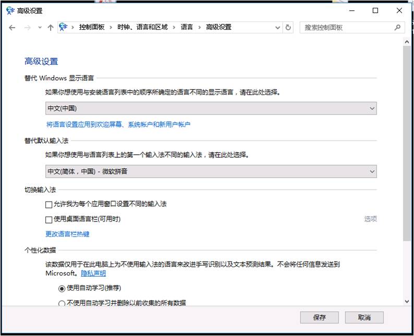
Task: Click the search magnifier icon
Action: [397, 28]
